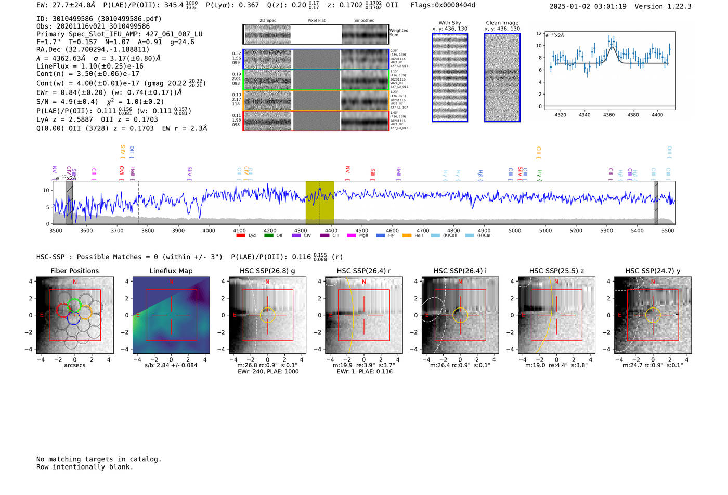The height and width of the screenshot is (495, 728).
Task: Click the blue-bordered 2D fiber spectrum row
Action: pyautogui.click(x=316, y=59)
